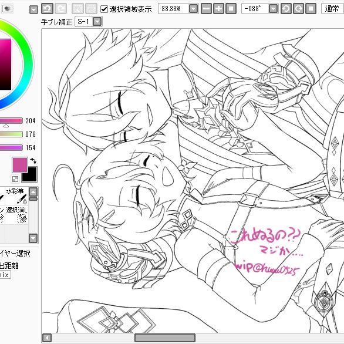
Task: Click the -088° rotation value field
Action: [255, 9]
